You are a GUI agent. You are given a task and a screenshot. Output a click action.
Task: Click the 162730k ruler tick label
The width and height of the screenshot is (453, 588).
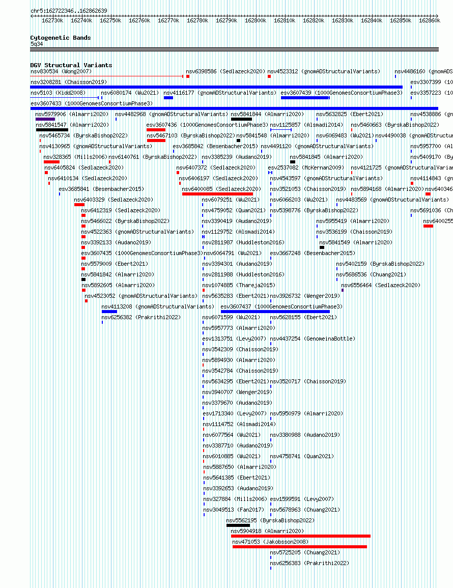point(52,21)
